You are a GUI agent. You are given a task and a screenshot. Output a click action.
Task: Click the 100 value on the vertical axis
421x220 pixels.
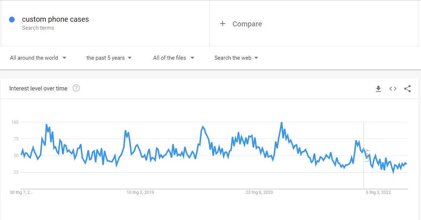pyautogui.click(x=15, y=122)
